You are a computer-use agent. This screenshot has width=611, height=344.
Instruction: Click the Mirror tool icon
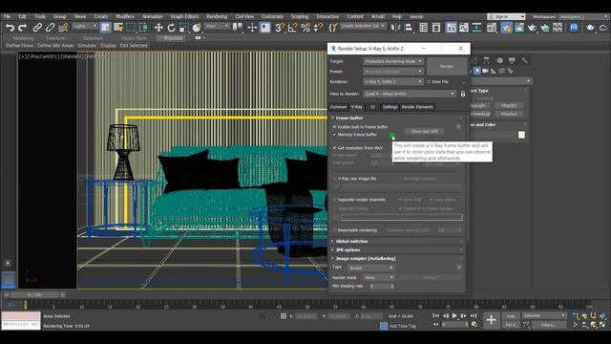click(x=395, y=28)
